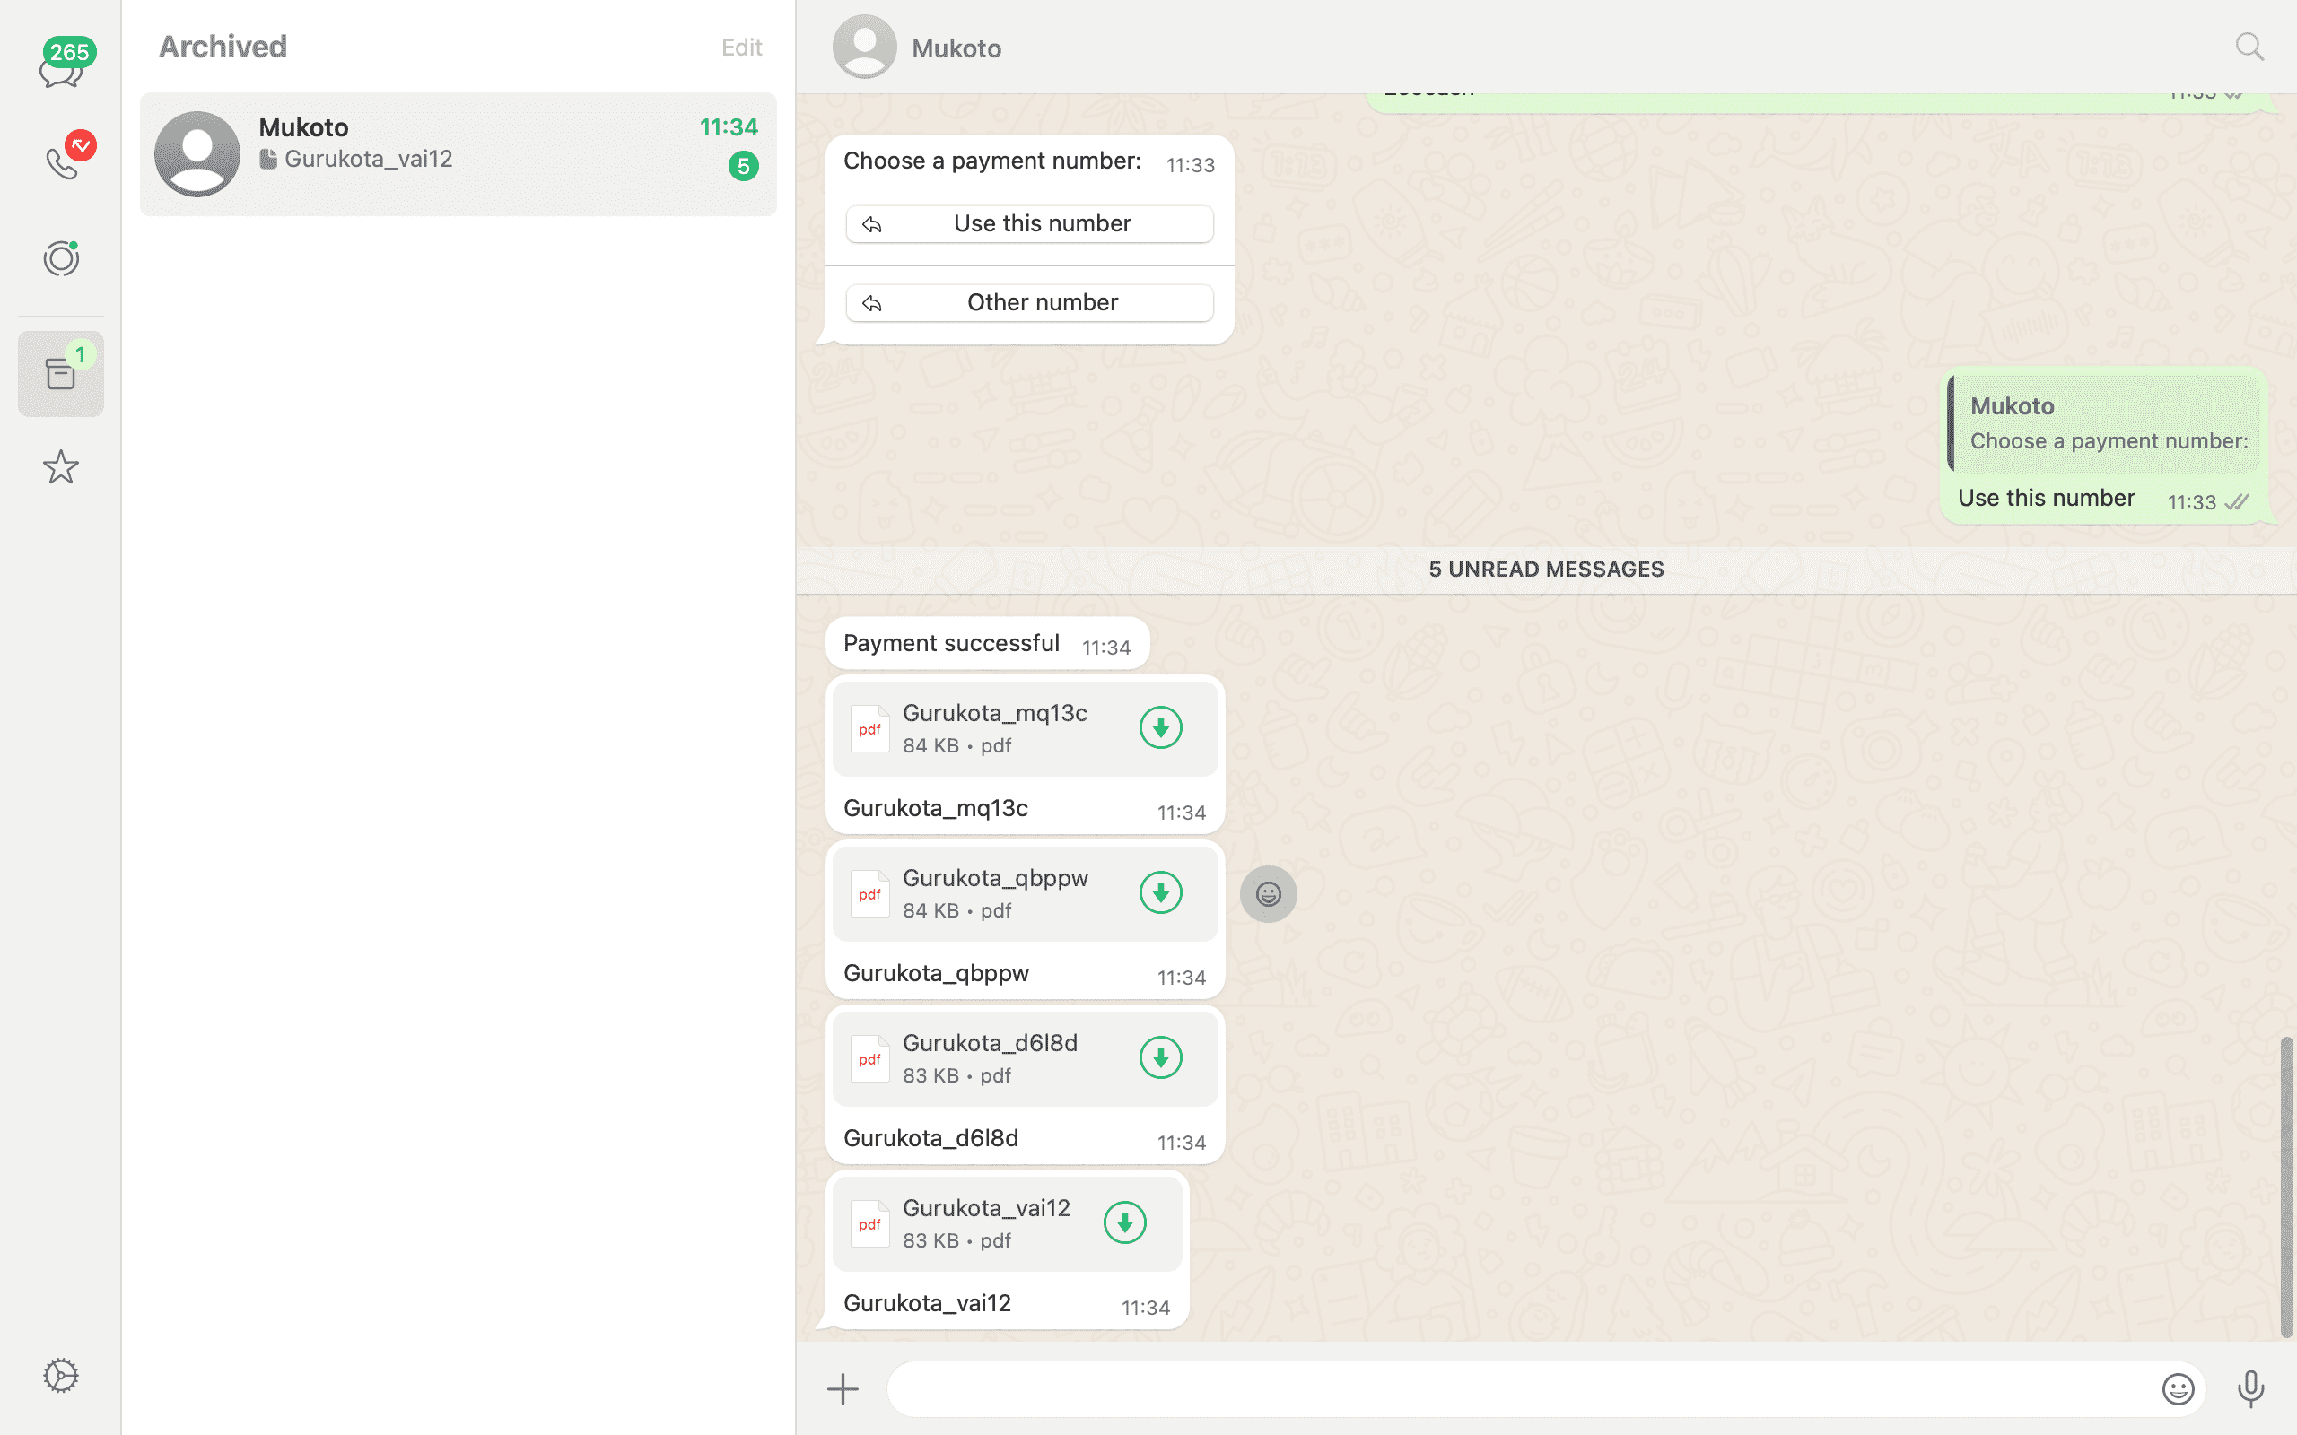Viewport: 2297px width, 1435px height.
Task: Open the Calls tab in sidebar
Action: [x=63, y=161]
